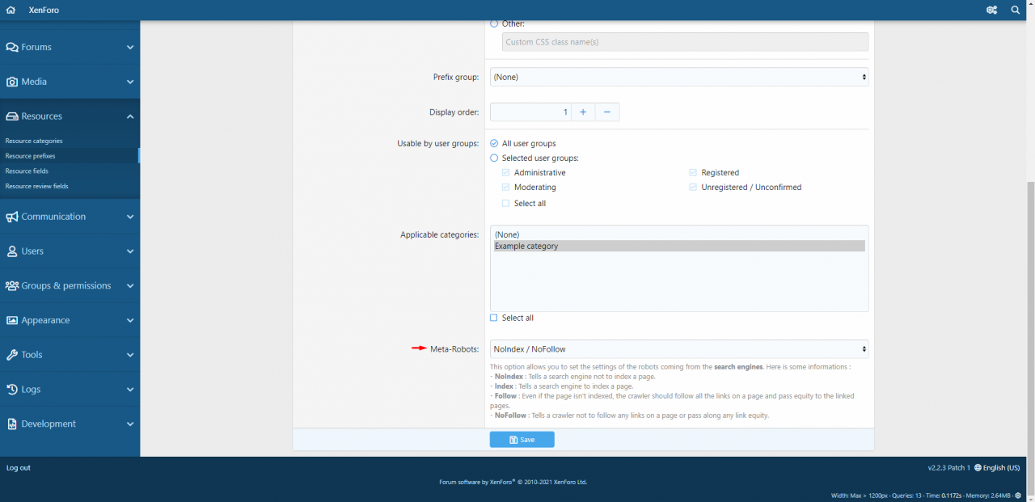This screenshot has height=502, width=1035.
Task: Select Example category in categories list
Action: pyautogui.click(x=679, y=246)
